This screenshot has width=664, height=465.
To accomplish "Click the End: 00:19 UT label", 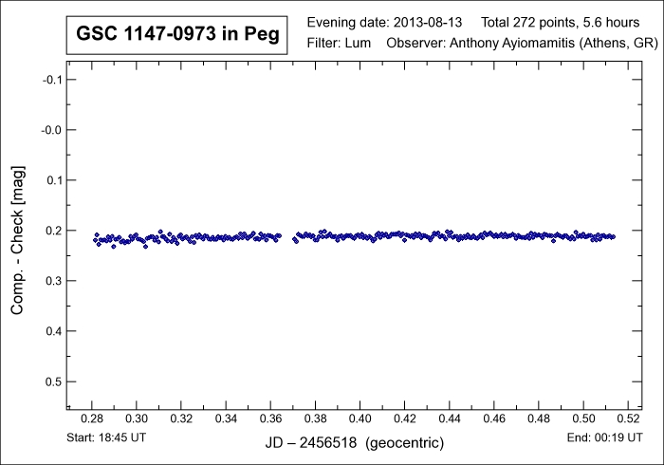I will 604,439.
